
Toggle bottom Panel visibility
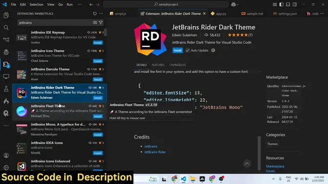(288, 5)
